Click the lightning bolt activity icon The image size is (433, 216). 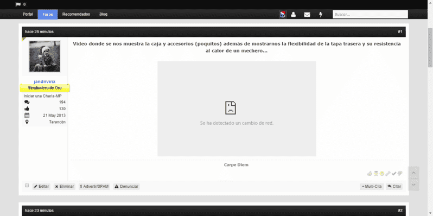tap(321, 14)
